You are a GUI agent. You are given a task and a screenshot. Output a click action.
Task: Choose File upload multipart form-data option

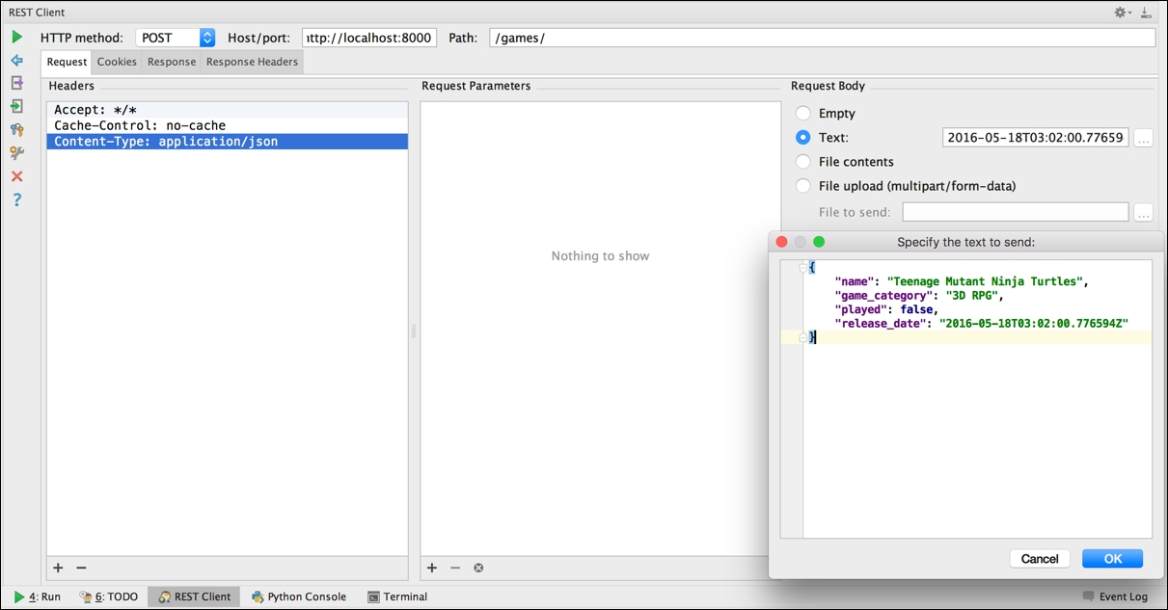pos(801,185)
